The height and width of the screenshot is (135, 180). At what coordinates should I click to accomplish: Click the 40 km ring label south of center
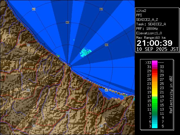click(x=67, y=112)
